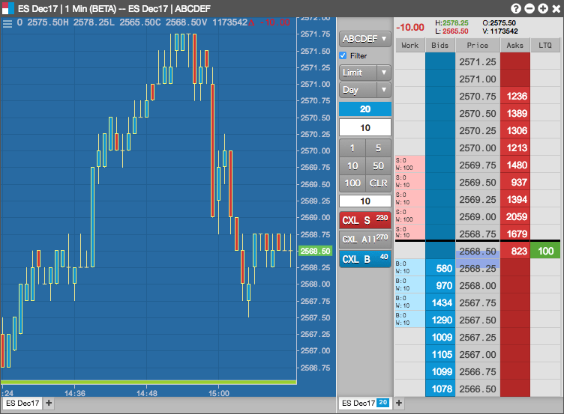Screen dimensions: 564x414
Task: Toggle the Filter checkbox
Action: tap(343, 55)
